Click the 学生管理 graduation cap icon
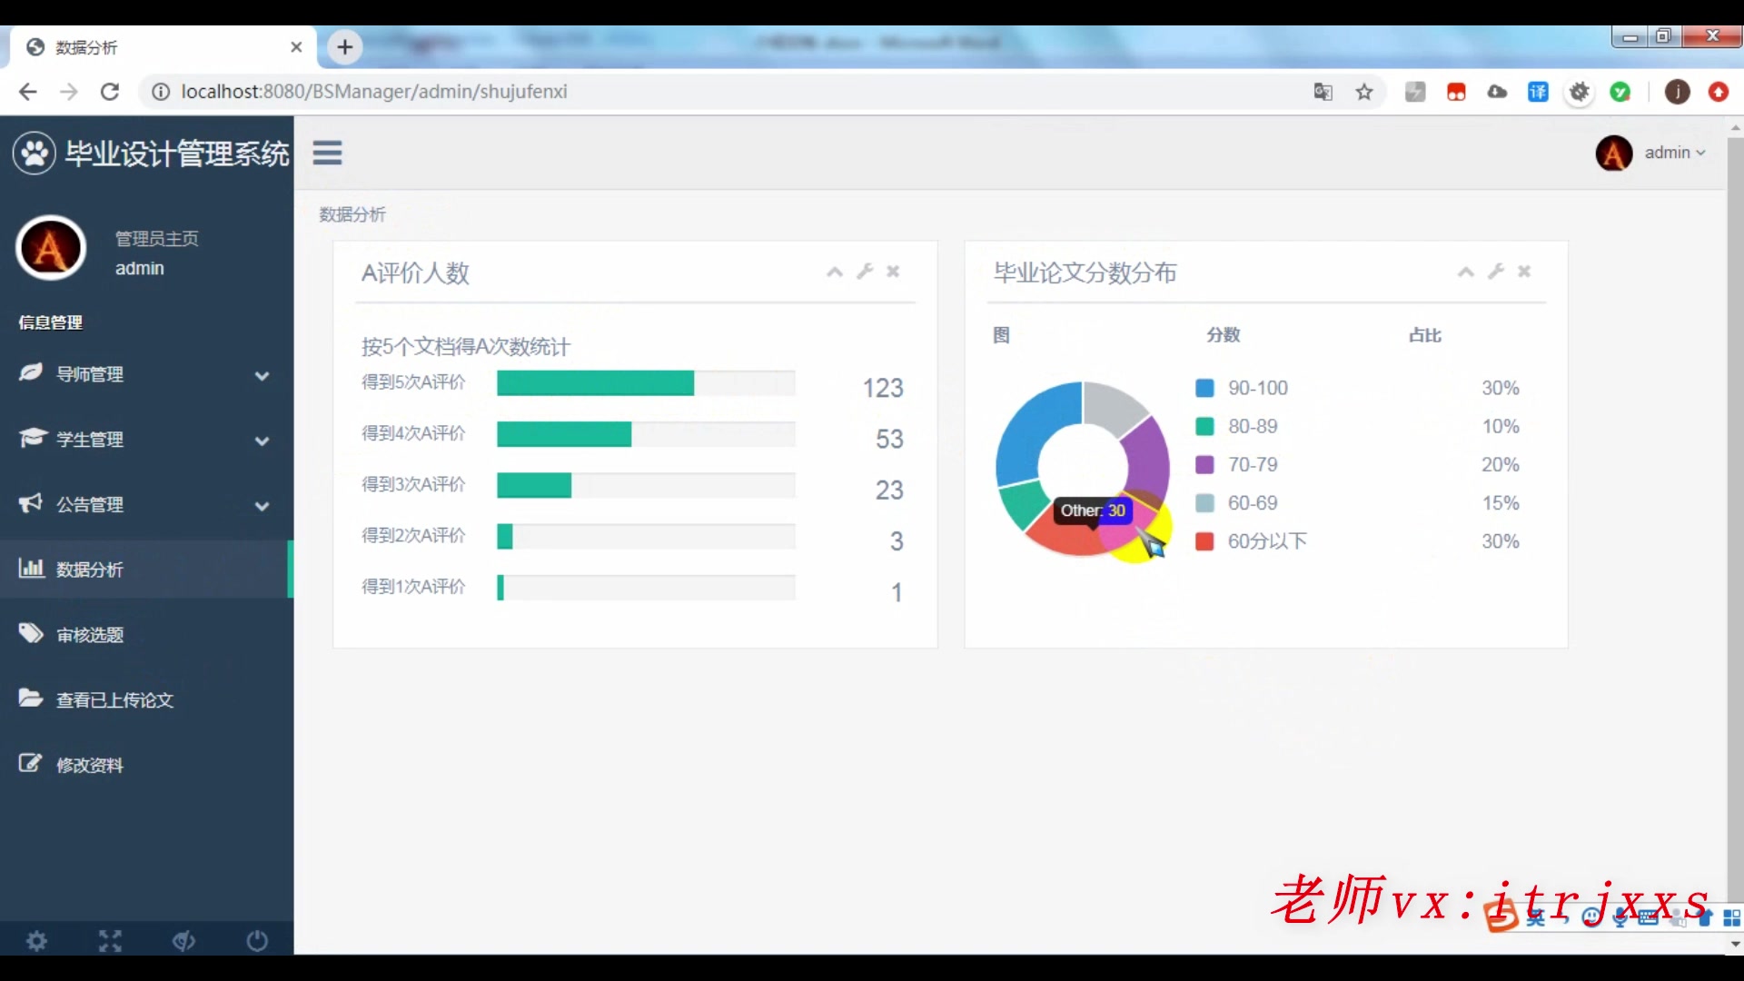The image size is (1744, 981). [x=32, y=438]
